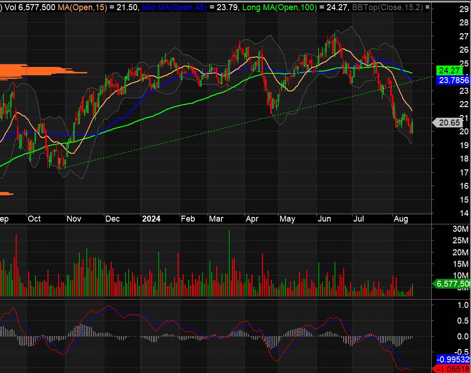Select the green Long MA(Open,100) label

click(280, 7)
